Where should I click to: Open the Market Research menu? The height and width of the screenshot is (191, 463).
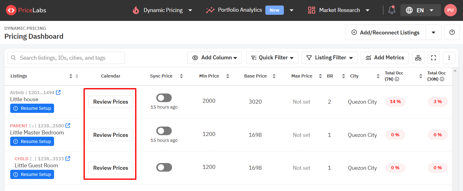(339, 10)
